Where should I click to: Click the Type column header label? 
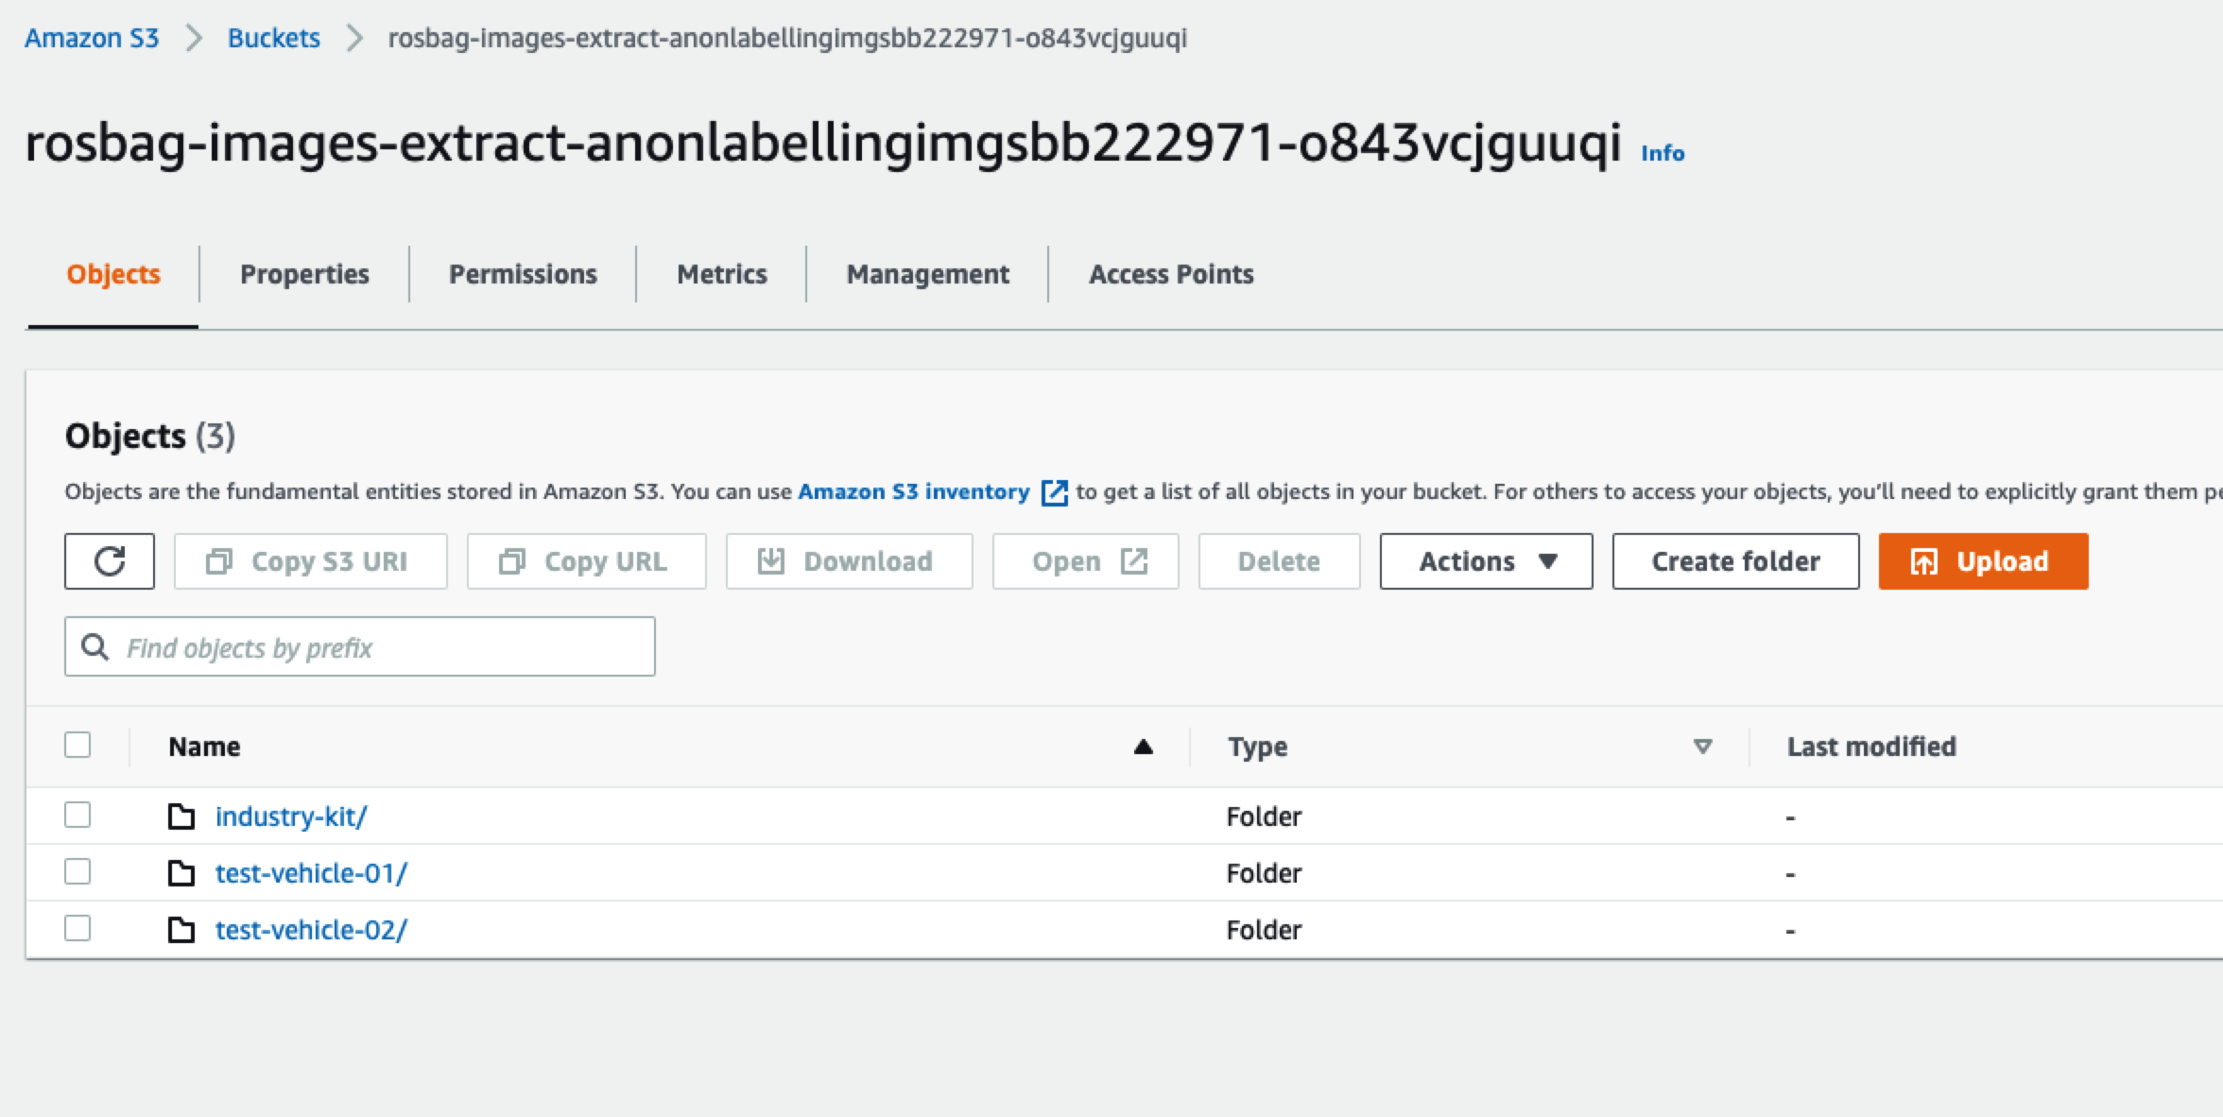tap(1258, 747)
